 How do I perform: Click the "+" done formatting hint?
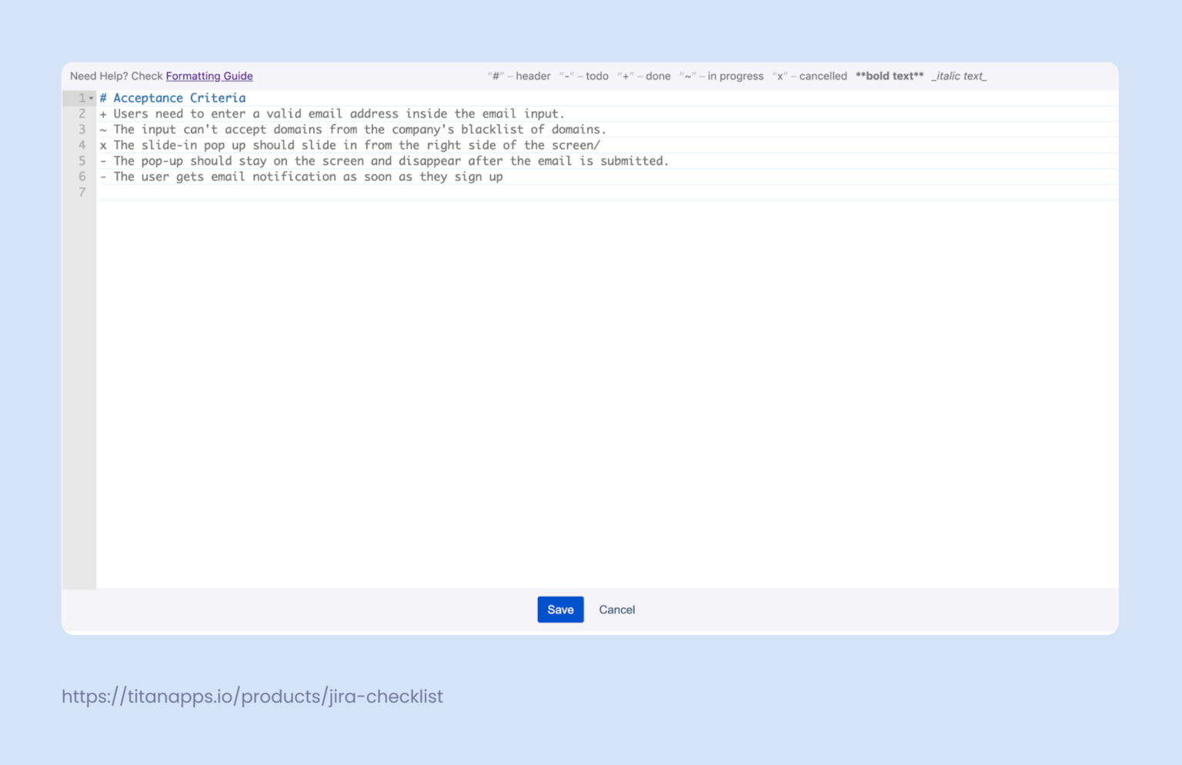[626, 76]
